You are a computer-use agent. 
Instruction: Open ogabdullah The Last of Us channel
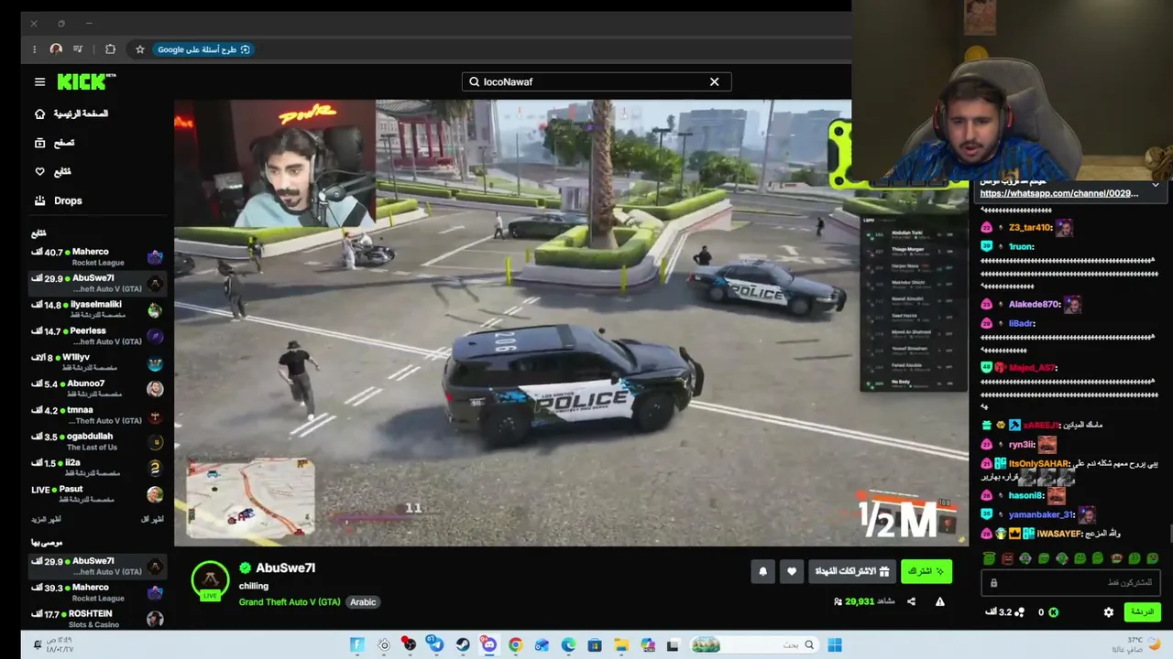click(x=97, y=442)
